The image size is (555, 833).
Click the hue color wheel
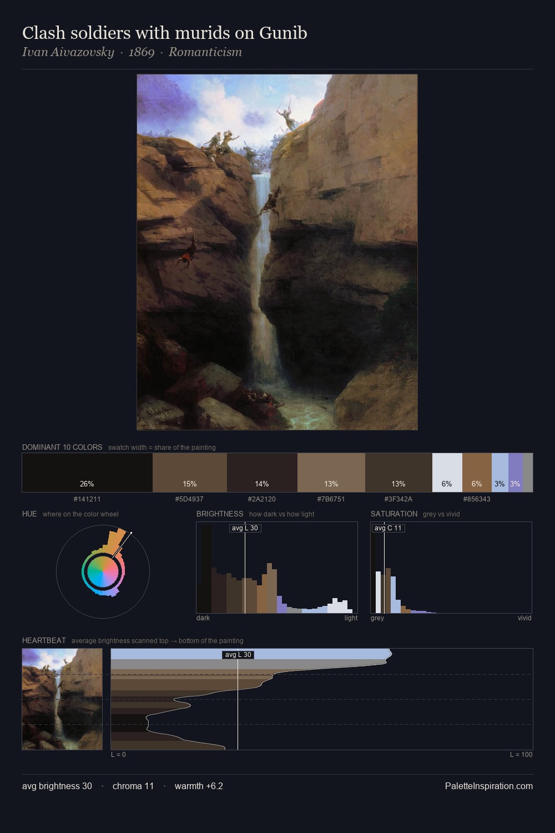pos(103,571)
